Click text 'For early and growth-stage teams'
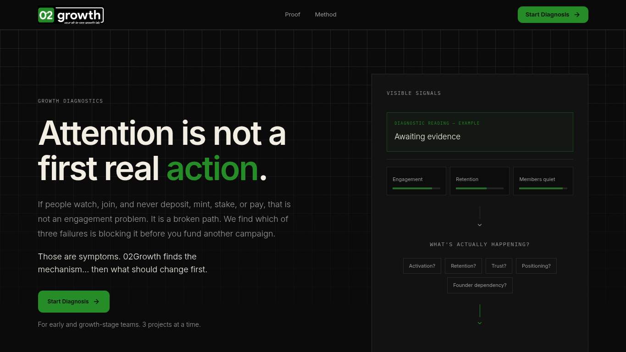This screenshot has width=626, height=352. 88,324
